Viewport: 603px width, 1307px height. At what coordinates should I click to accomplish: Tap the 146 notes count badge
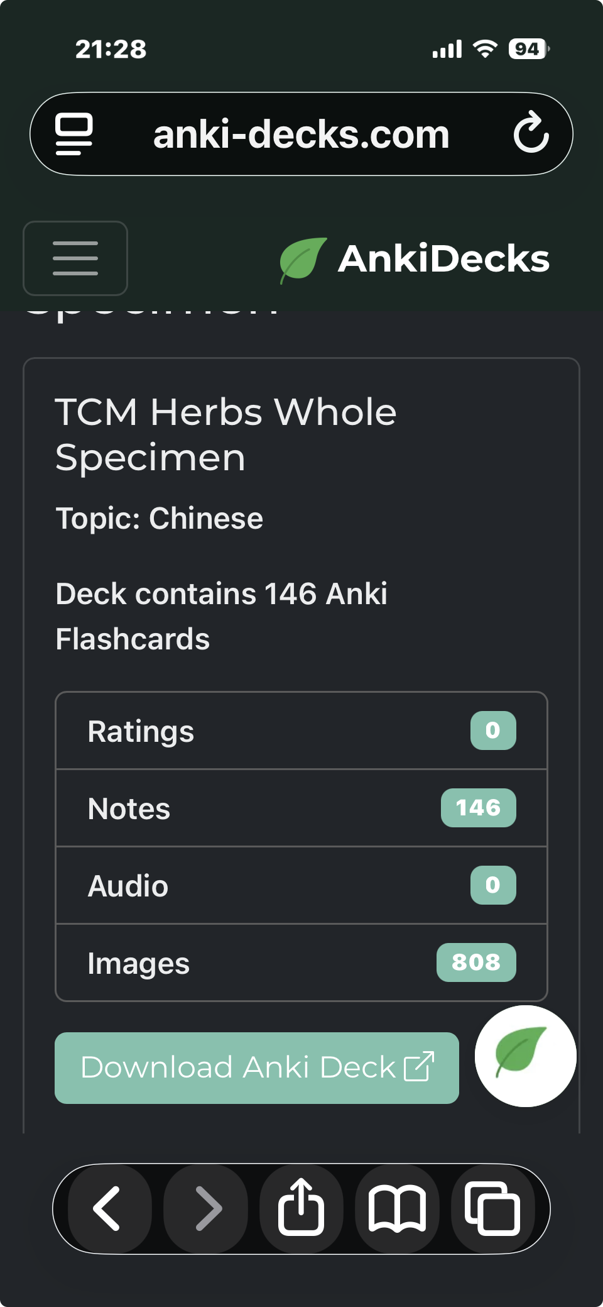coord(478,808)
